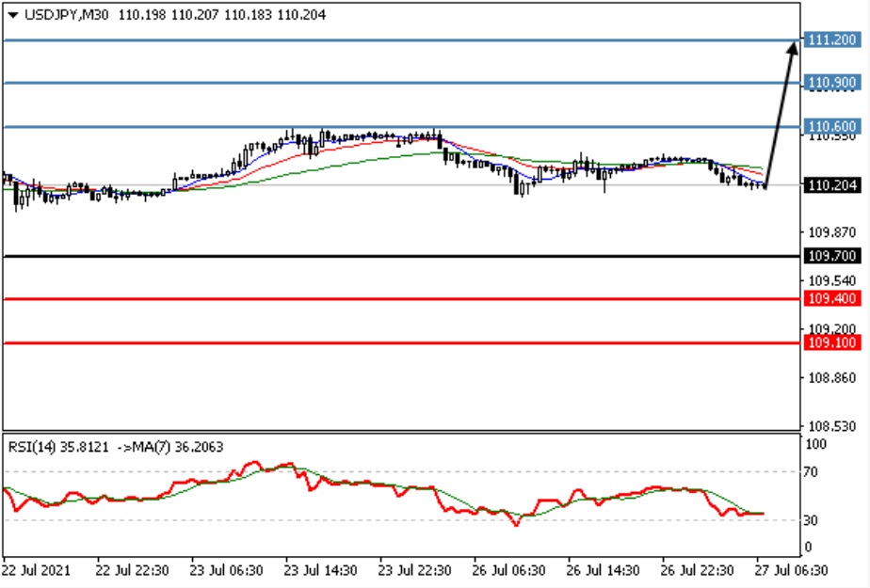Image resolution: width=870 pixels, height=588 pixels.
Task: Click the RSI scale value 0
Action: [x=808, y=547]
